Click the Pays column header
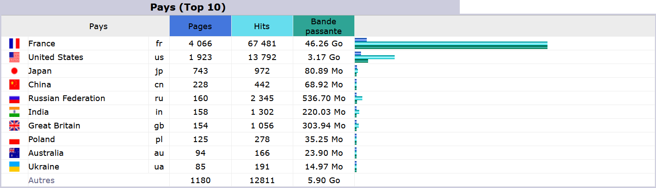This screenshot has height=188, width=656. click(x=98, y=26)
